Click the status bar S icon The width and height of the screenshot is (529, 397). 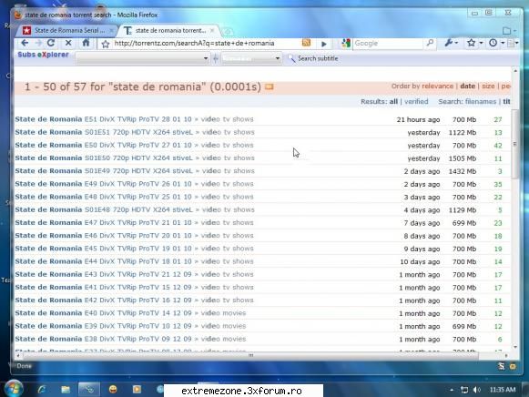pos(501,366)
